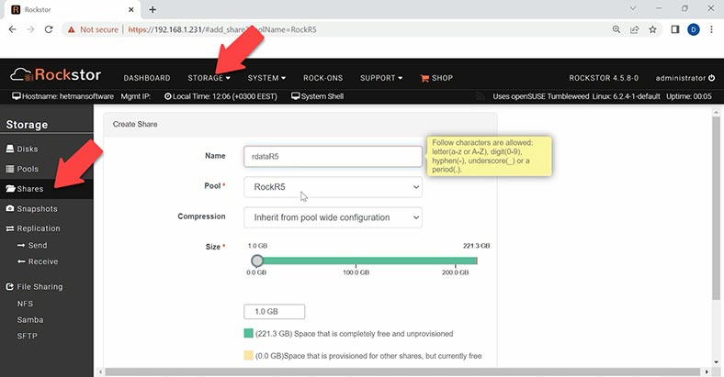Open the SHOP cart link
This screenshot has width=724, height=377.
436,78
